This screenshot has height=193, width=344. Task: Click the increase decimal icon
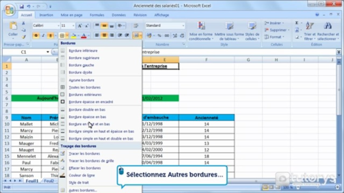(x=175, y=35)
